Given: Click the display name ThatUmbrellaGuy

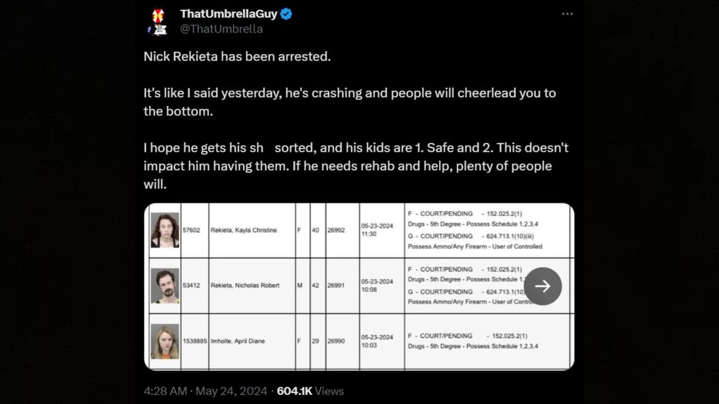Looking at the screenshot, I should point(228,13).
